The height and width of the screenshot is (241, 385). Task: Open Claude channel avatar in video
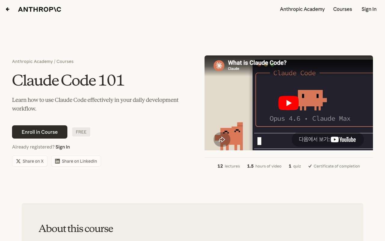pos(219,65)
